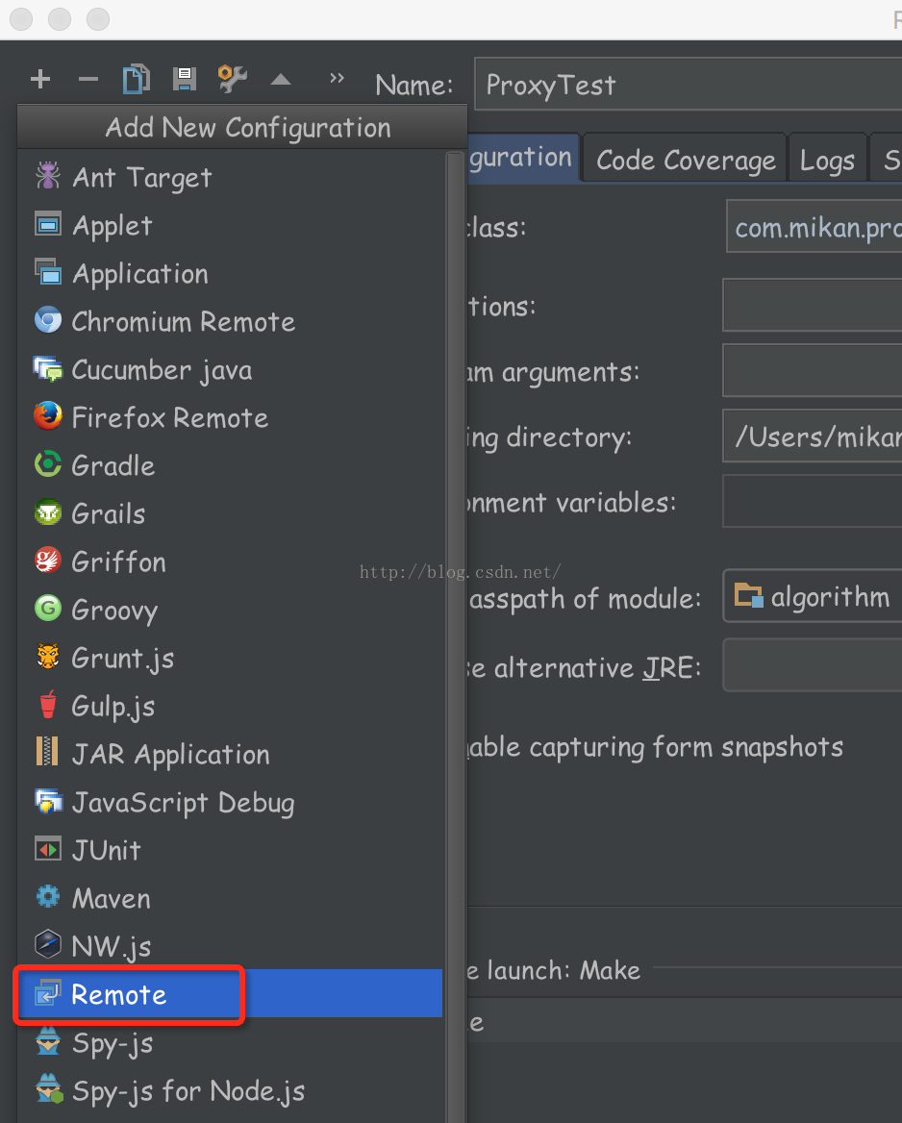The height and width of the screenshot is (1123, 902).
Task: Click the main class field com.mikan
Action: tap(814, 226)
